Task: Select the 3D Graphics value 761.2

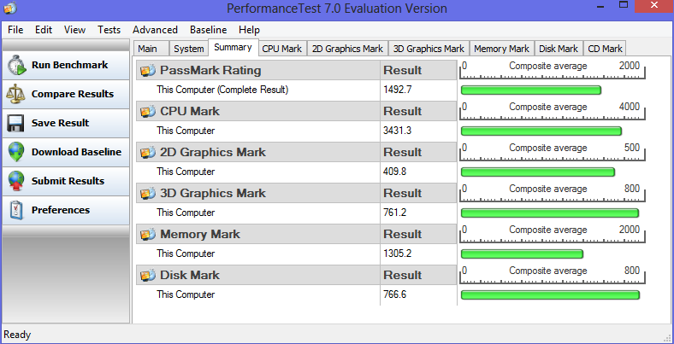Action: tap(394, 213)
